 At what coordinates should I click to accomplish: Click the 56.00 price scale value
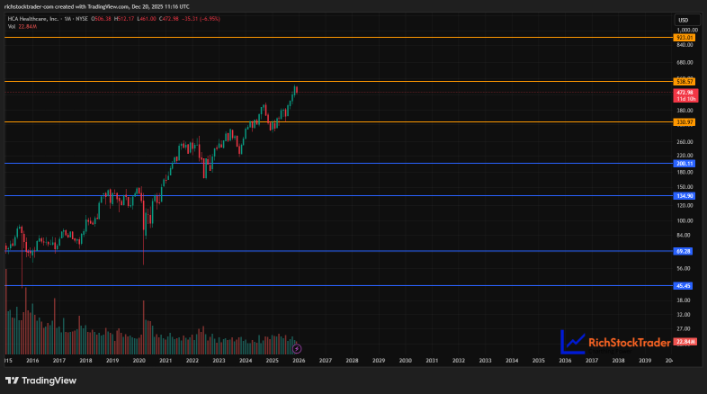tap(683, 269)
